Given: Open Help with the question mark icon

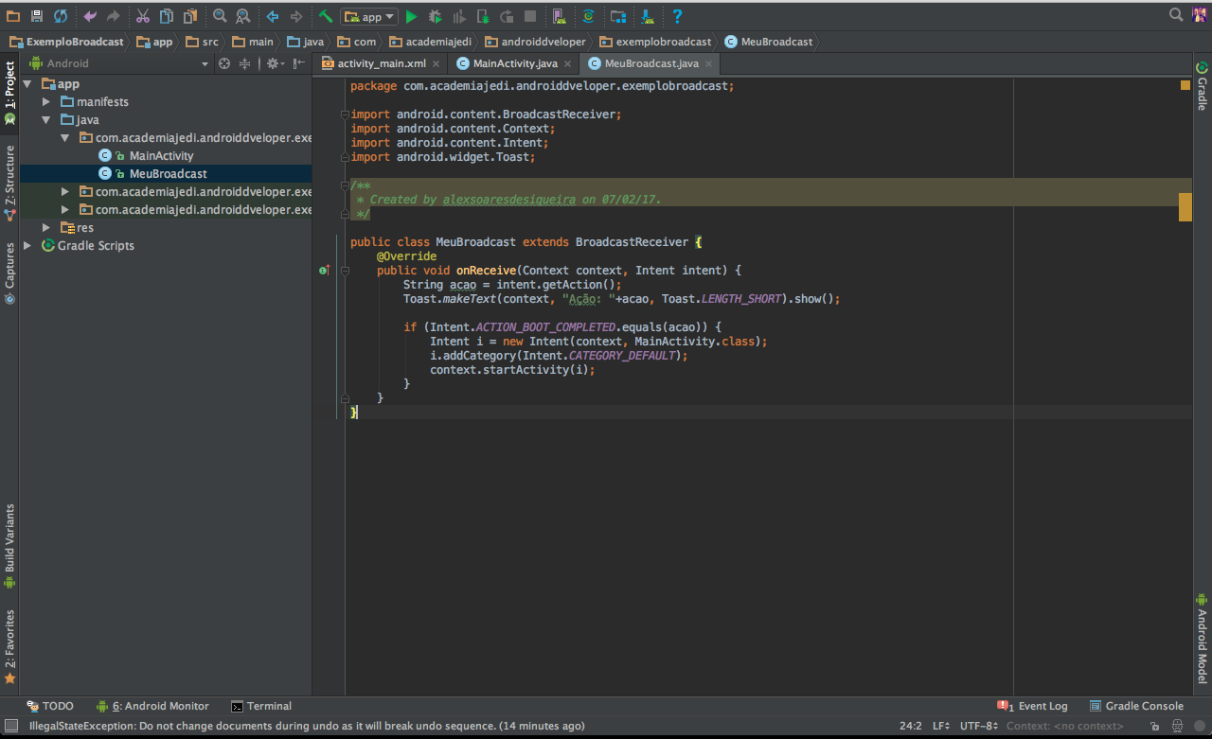Looking at the screenshot, I should [x=677, y=16].
